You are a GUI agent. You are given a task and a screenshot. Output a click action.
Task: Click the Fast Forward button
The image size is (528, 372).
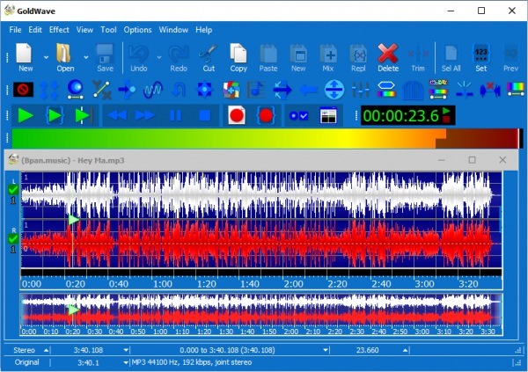pos(145,115)
